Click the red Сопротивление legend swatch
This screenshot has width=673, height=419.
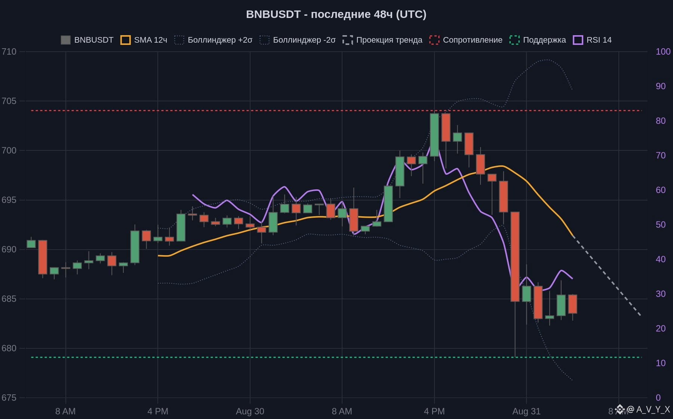coord(434,40)
